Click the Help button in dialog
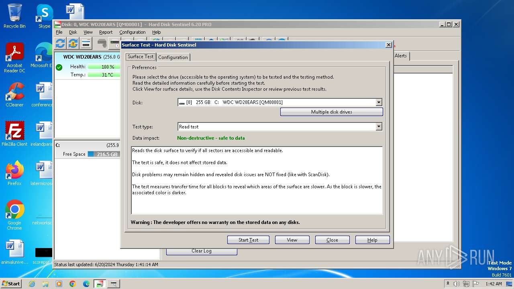The width and height of the screenshot is (514, 289). (372, 240)
